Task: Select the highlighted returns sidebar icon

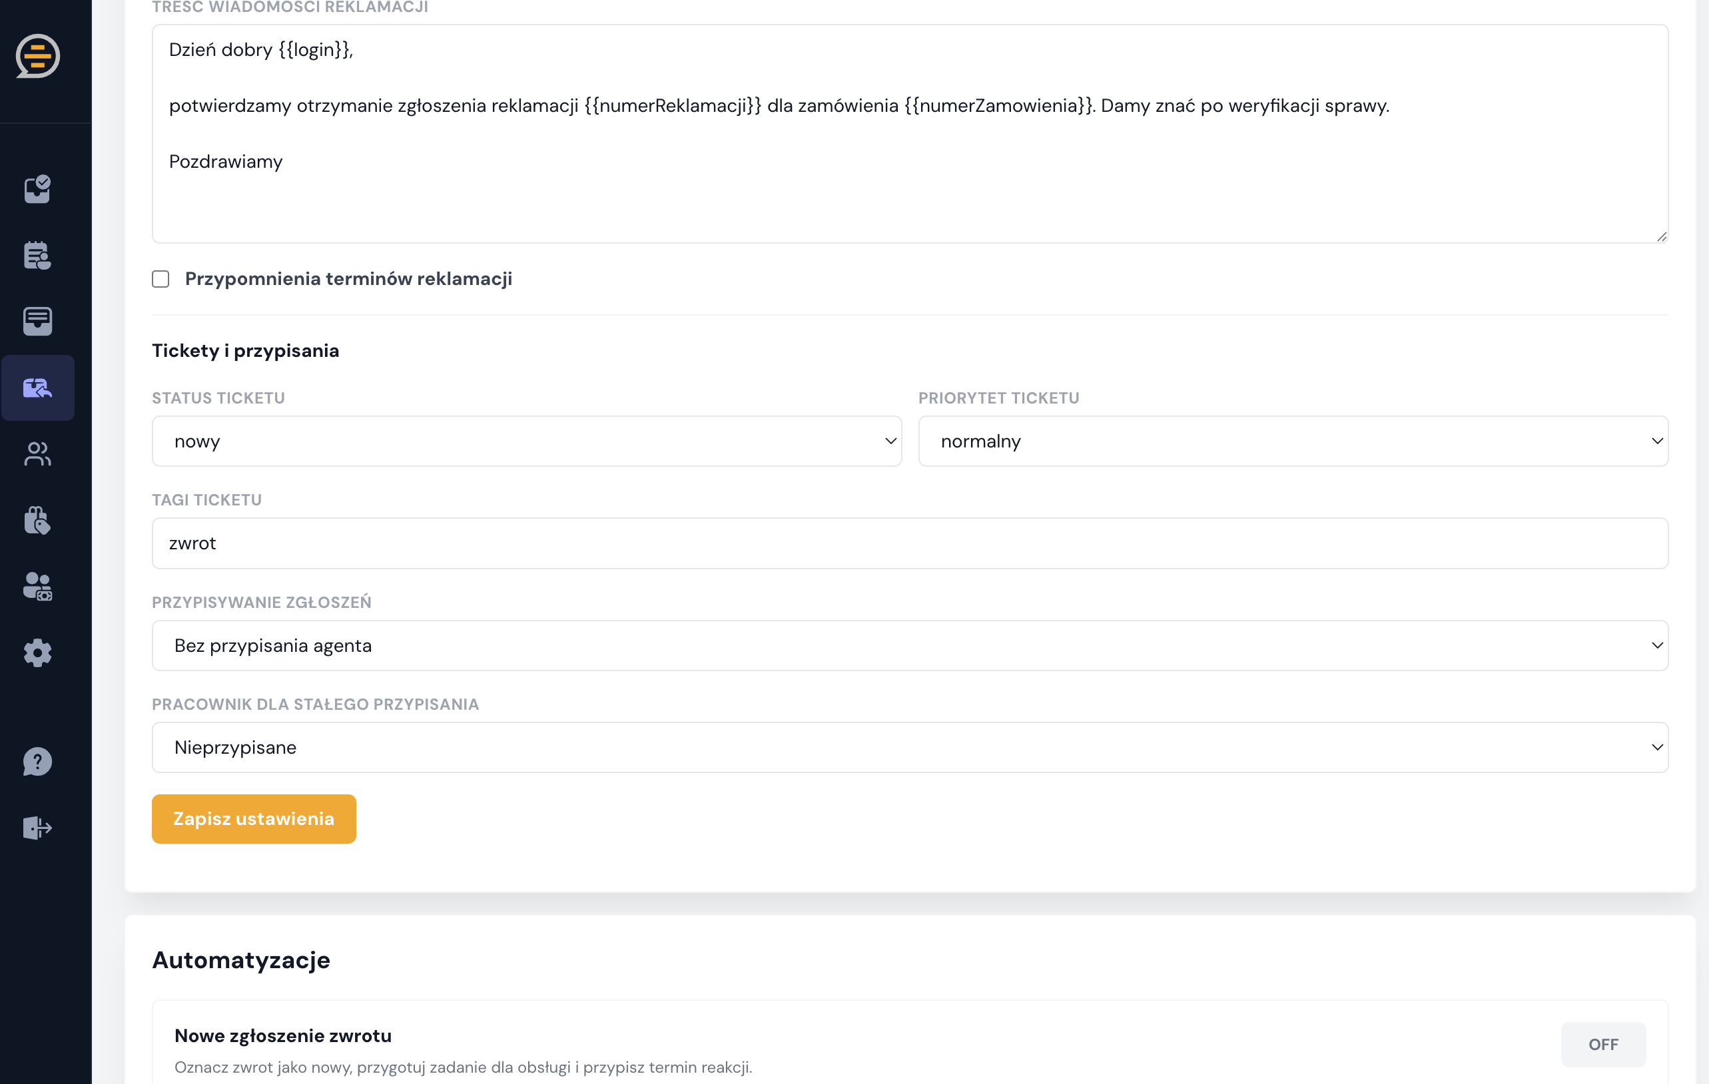Action: click(x=37, y=388)
